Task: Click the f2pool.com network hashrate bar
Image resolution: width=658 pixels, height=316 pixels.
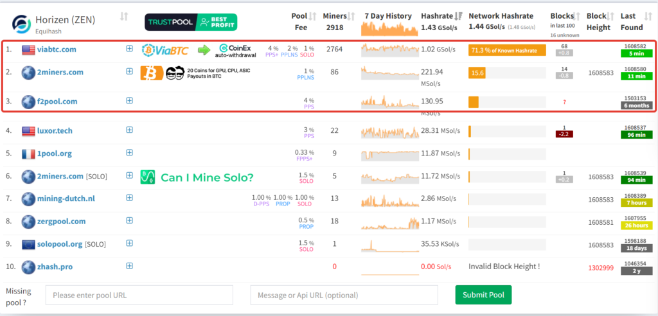Action: 508,102
